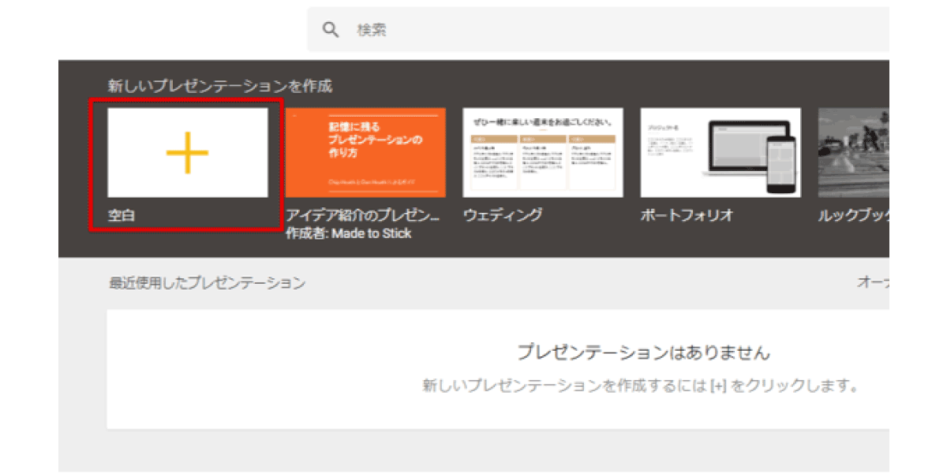Click the ポートフォリオ template label
Screen dimensions: 947x473
pyautogui.click(x=687, y=214)
